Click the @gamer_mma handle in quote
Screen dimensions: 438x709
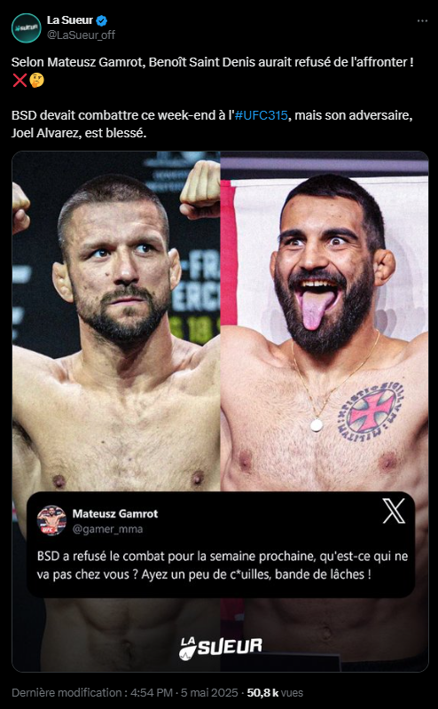click(107, 528)
